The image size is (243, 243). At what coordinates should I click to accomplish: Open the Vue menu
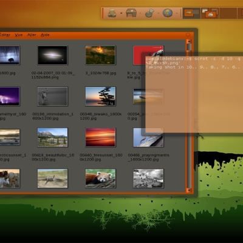[19, 35]
